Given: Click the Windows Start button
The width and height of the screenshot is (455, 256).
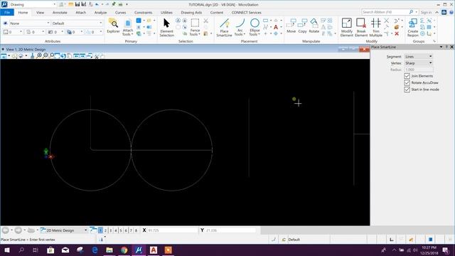Looking at the screenshot, I should 6,250.
